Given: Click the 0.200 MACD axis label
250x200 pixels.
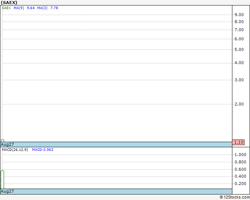Looking at the screenshot, I should click(240, 184).
